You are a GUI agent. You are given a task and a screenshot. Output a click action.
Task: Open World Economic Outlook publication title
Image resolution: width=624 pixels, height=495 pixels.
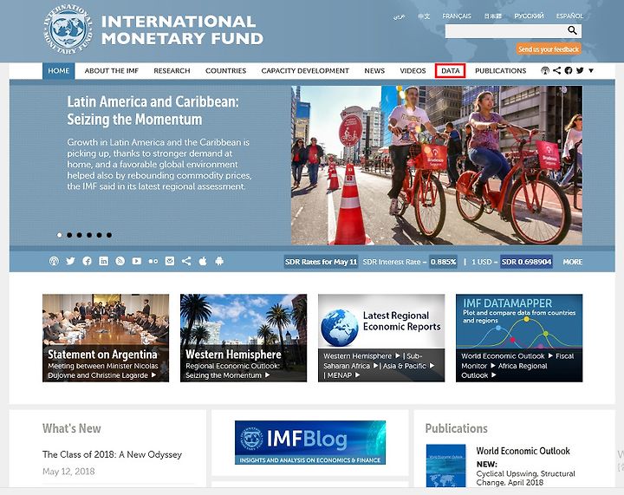(523, 451)
